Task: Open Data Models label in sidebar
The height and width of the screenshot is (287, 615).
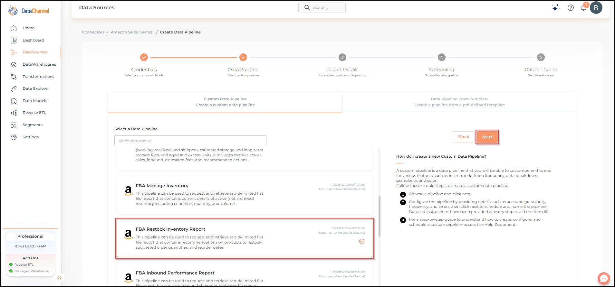Action: tap(35, 101)
